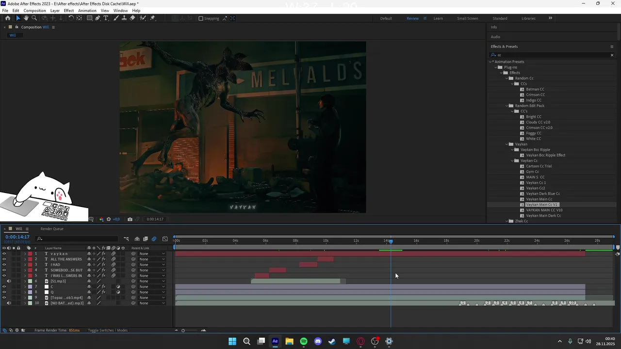Open the show channel color icon
The height and width of the screenshot is (349, 621).
(x=101, y=219)
